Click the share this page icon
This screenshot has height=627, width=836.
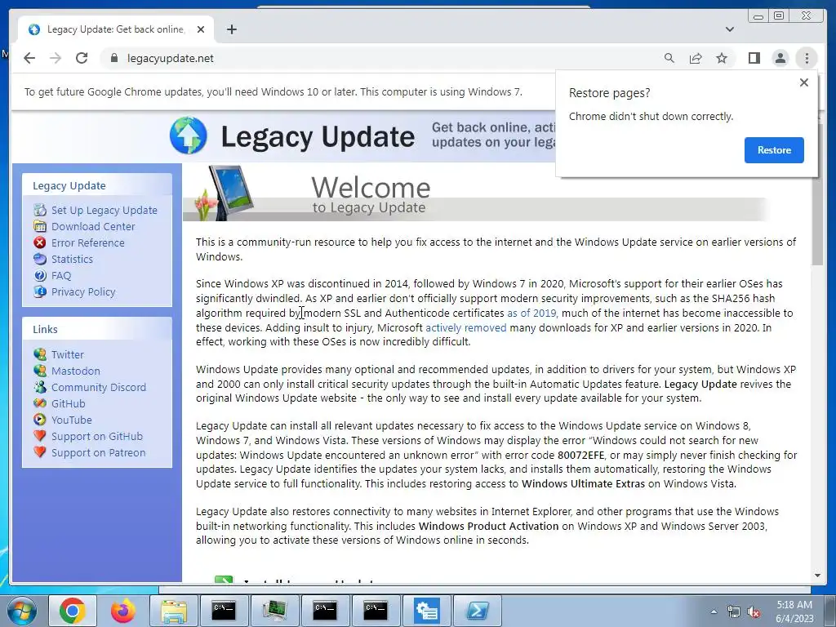click(696, 58)
